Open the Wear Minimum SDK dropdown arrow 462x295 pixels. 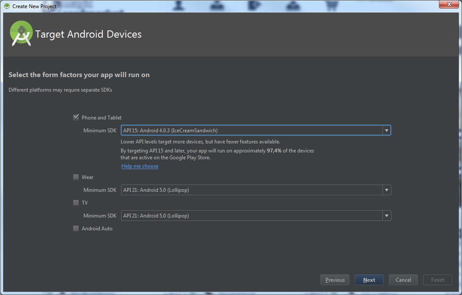tap(387, 190)
